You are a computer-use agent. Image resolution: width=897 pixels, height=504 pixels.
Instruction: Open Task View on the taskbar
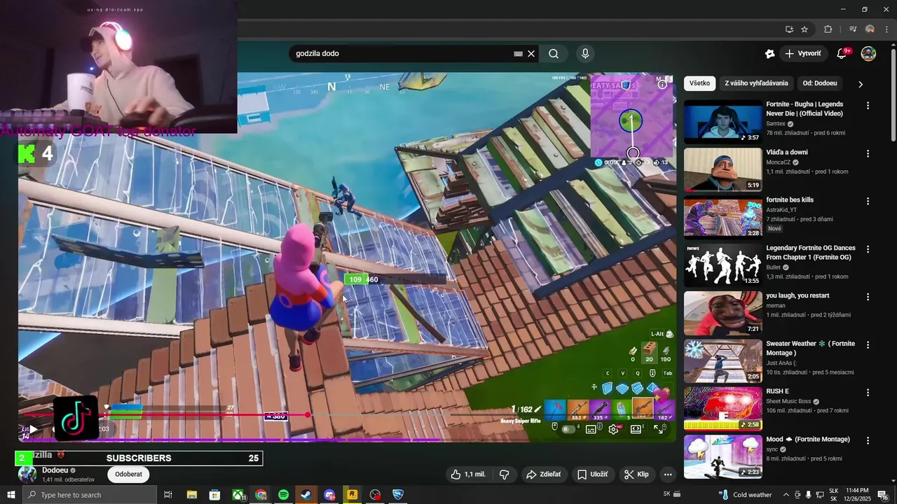point(168,495)
